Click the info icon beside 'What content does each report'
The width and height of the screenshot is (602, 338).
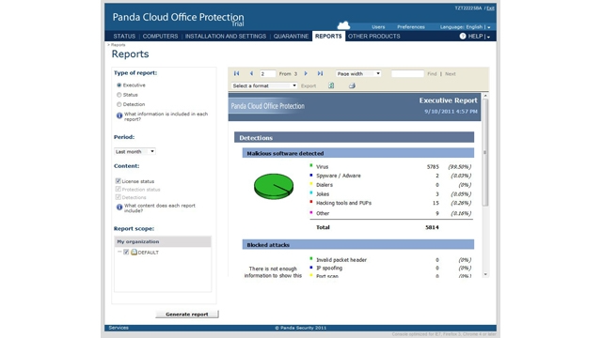pyautogui.click(x=119, y=207)
